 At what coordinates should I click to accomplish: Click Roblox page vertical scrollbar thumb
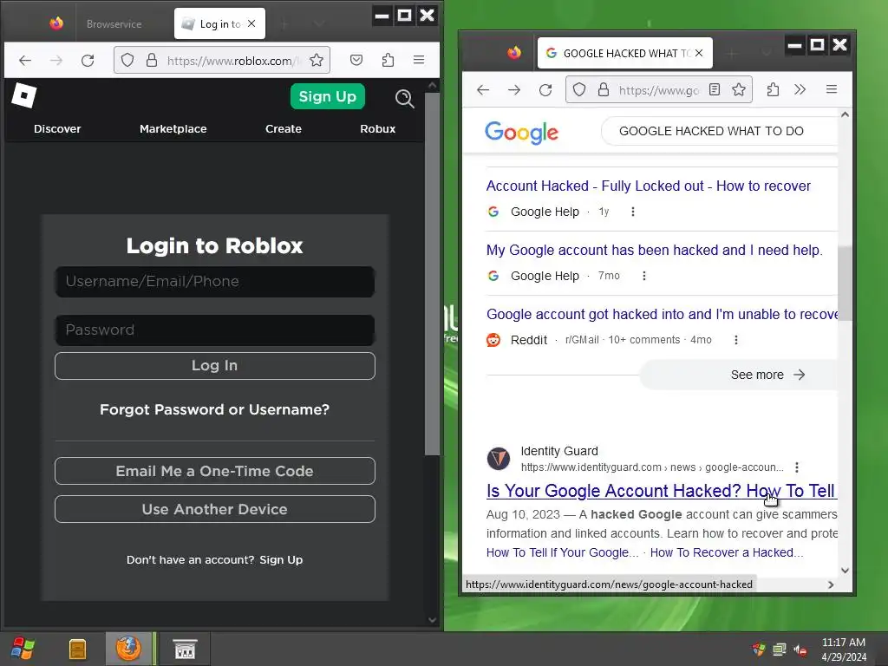[x=432, y=273]
